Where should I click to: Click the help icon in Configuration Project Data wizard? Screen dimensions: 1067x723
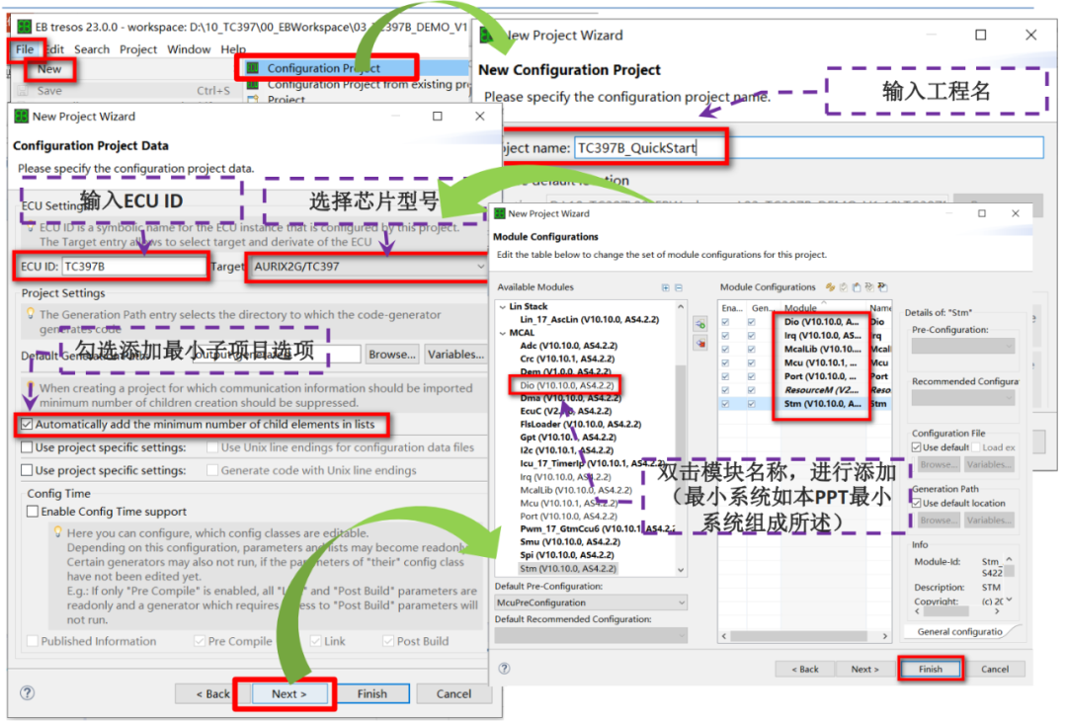coord(28,693)
